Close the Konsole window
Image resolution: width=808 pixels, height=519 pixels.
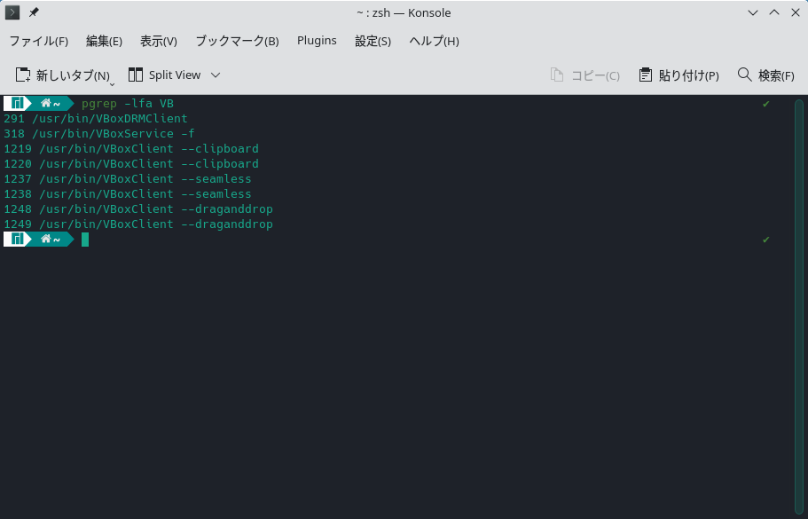795,13
